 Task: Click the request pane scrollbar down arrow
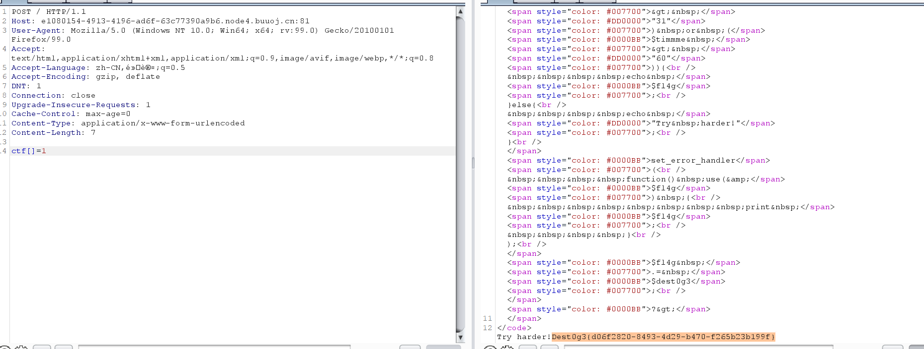(460, 338)
